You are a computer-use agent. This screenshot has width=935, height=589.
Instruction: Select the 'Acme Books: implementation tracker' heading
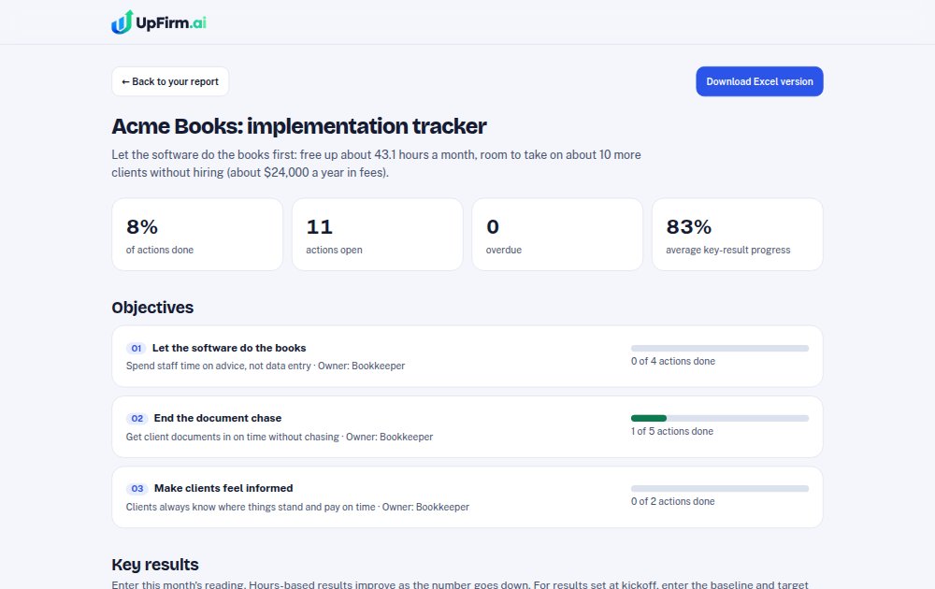point(299,126)
